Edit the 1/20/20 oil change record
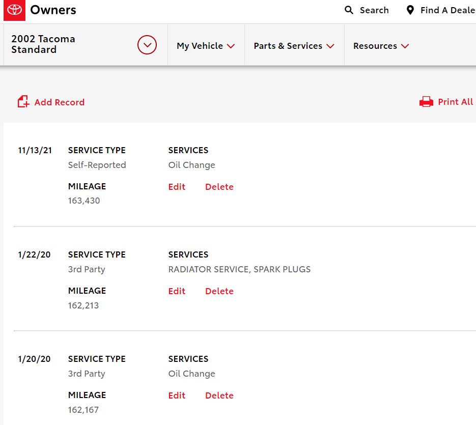Viewport: 476px width, 425px height. [x=177, y=395]
